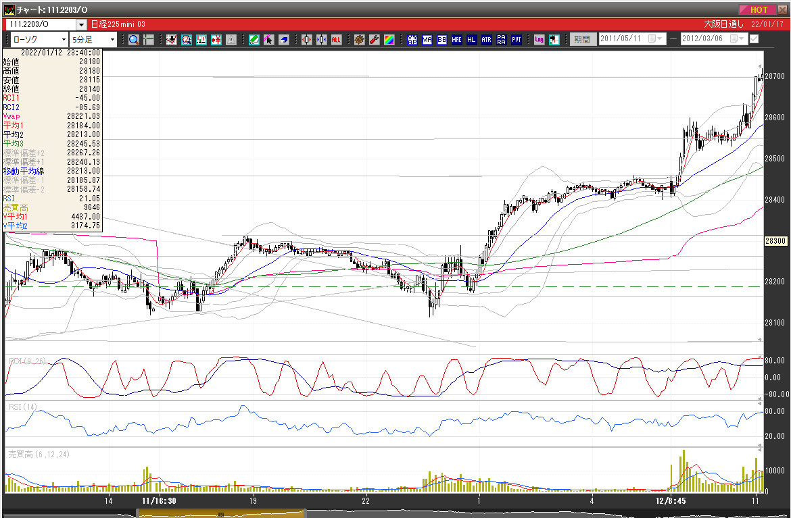Click the red ALL icon
This screenshot has height=518, width=791.
pyautogui.click(x=336, y=39)
